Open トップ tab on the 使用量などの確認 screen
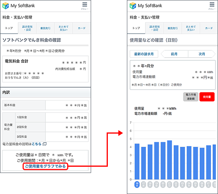Image resolution: width=218 pixels, height=194 pixels. (136, 28)
